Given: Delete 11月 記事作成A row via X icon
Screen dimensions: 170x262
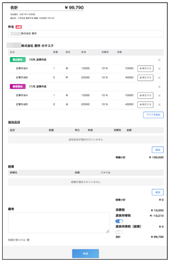Looking at the screenshot, I should pos(159,96).
